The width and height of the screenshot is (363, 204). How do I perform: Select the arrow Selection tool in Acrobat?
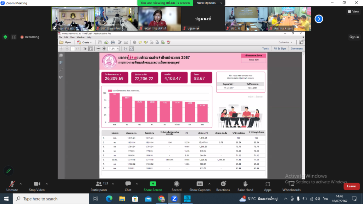[x=85, y=49]
